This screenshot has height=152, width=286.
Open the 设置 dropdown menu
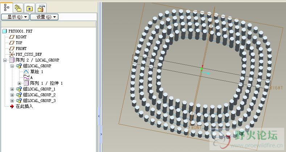coord(44,17)
